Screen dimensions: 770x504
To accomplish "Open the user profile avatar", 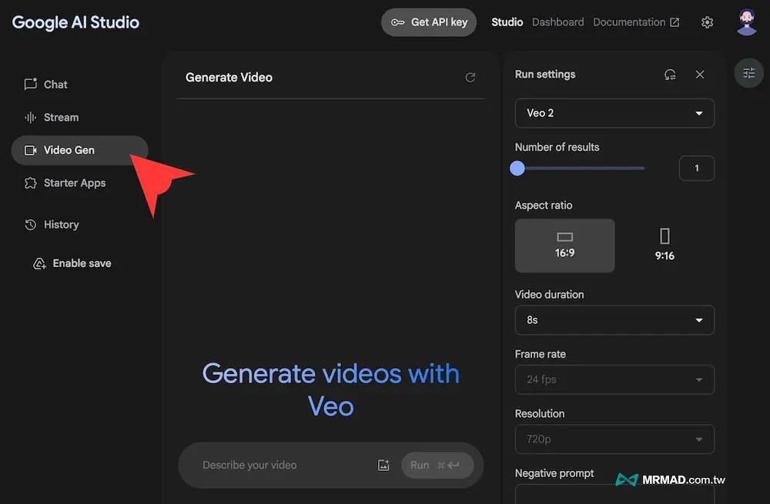I will click(x=746, y=22).
